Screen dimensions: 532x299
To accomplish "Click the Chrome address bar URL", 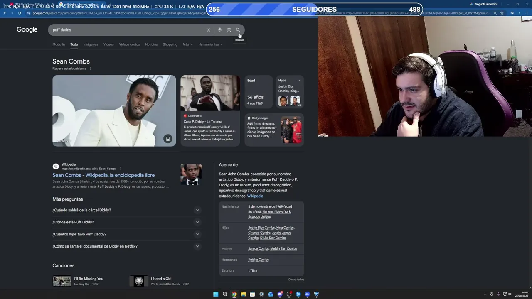I will coord(260,13).
